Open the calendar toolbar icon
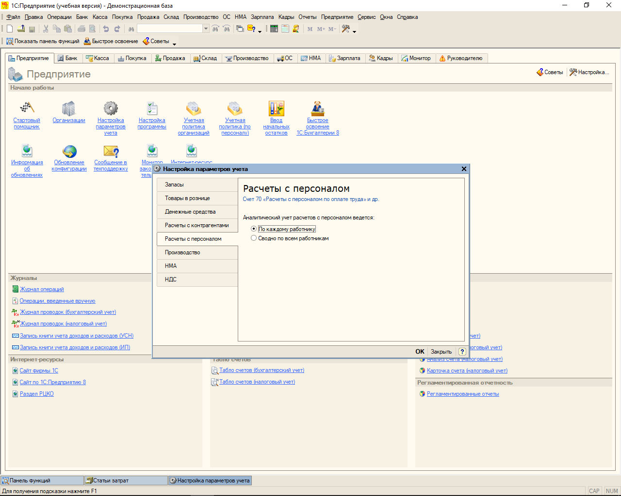The height and width of the screenshot is (496, 621). click(285, 29)
